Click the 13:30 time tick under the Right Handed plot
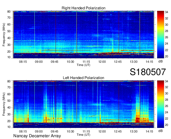The width and height of the screenshot is (171, 139). coord(134,62)
